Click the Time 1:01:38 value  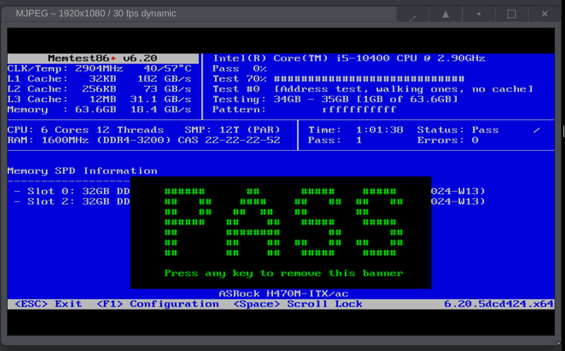[x=380, y=130]
